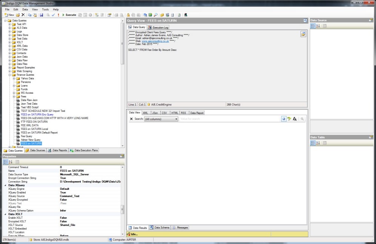
Task: Collapse the Data XQuery property section
Action: tap(5, 185)
